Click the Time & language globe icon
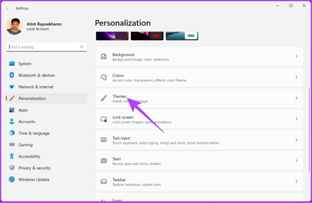This screenshot has width=312, height=203. point(12,133)
